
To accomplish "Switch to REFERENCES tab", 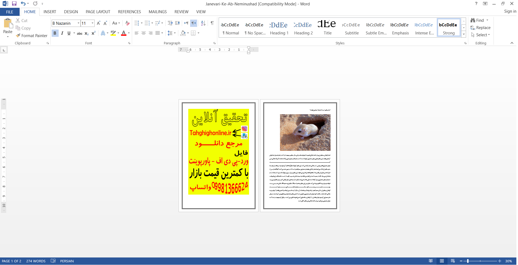I will coord(129,12).
